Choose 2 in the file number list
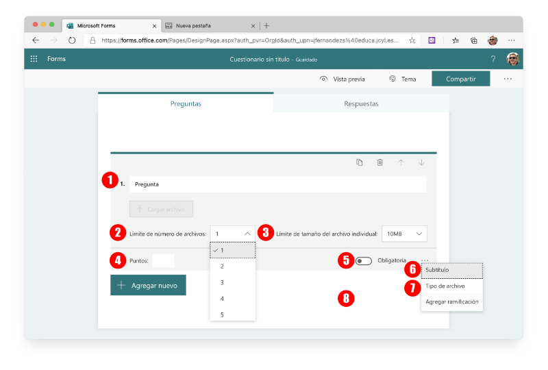 [x=232, y=267]
